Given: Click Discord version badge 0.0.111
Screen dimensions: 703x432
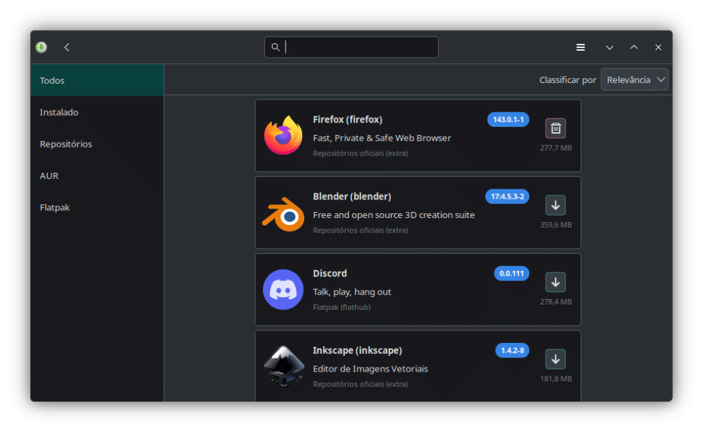Looking at the screenshot, I should 511,274.
